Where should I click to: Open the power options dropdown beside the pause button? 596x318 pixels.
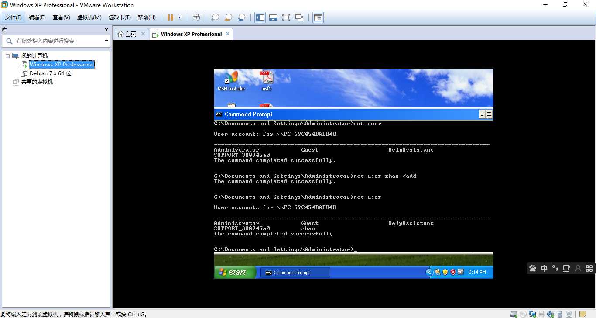[x=179, y=17]
